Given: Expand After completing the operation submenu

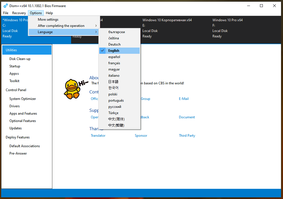Looking at the screenshot, I should click(63, 26).
